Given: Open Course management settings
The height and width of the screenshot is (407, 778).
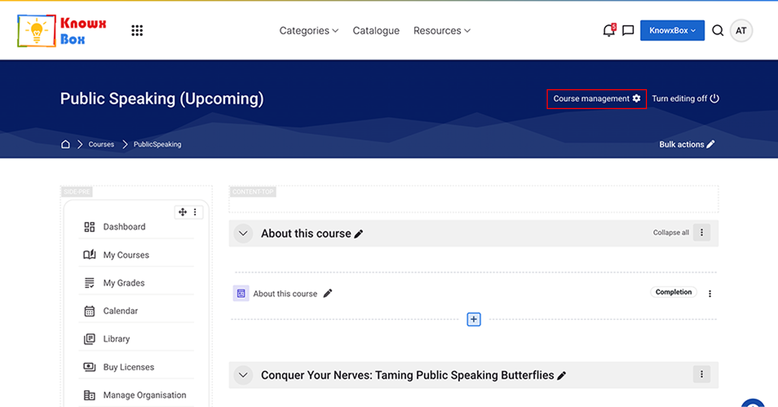Looking at the screenshot, I should pyautogui.click(x=597, y=99).
